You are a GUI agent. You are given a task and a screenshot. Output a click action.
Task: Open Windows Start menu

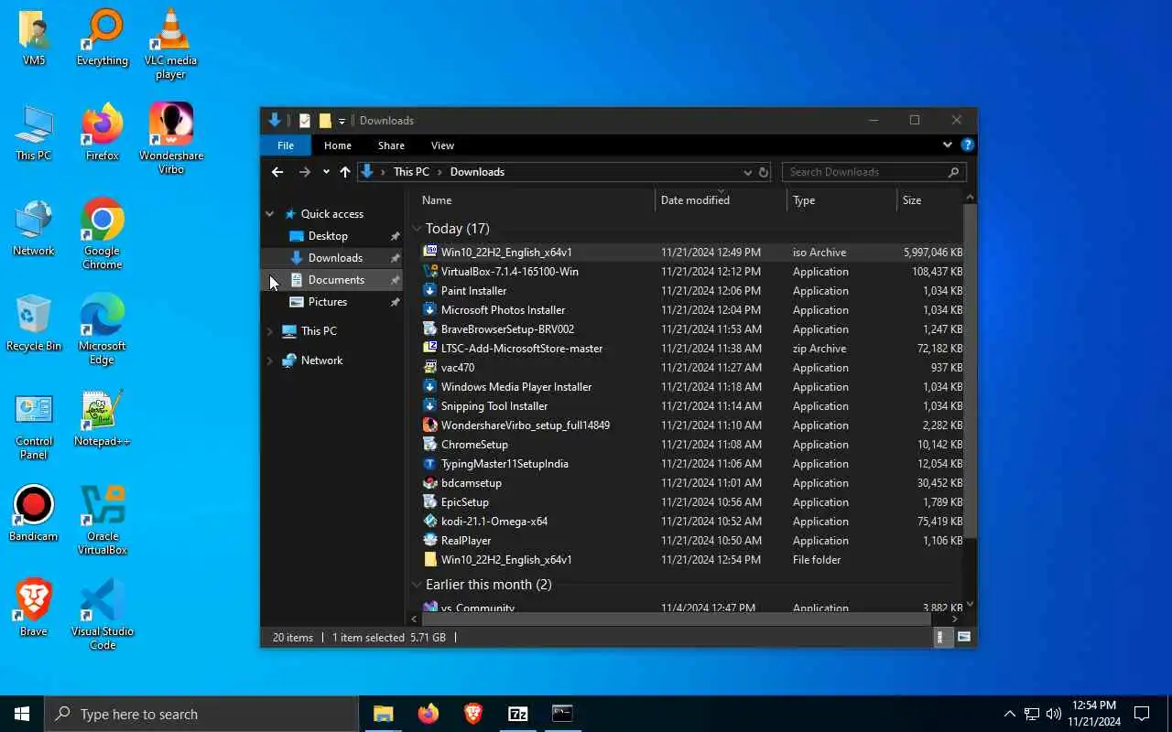(x=22, y=714)
